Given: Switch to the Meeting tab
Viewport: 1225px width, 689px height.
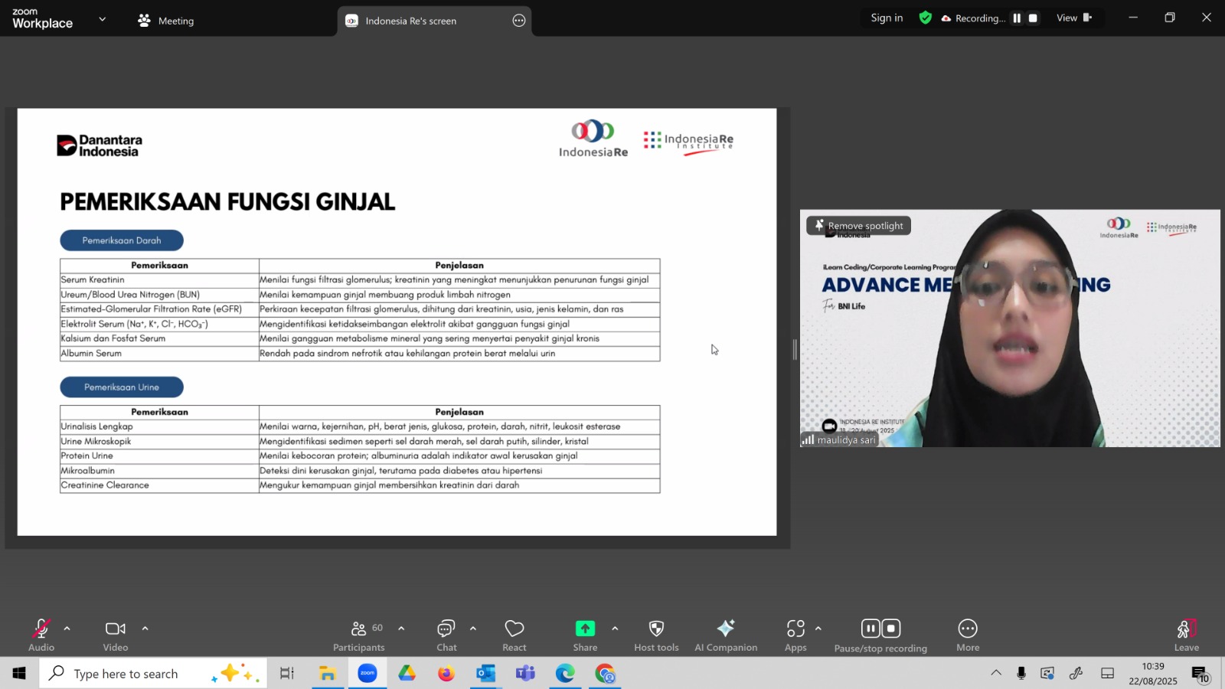Looking at the screenshot, I should [166, 21].
